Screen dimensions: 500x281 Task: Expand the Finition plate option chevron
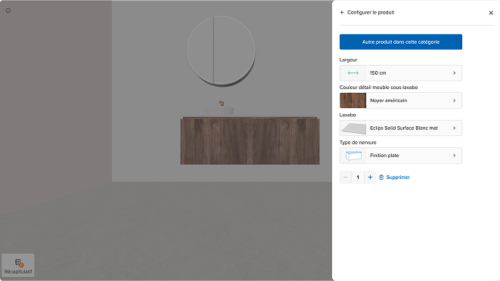click(455, 156)
